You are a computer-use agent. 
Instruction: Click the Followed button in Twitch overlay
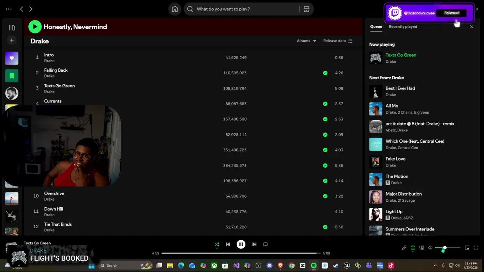click(452, 13)
